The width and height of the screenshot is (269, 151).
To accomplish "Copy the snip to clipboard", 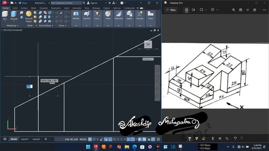I will pyautogui.click(x=248, y=10).
